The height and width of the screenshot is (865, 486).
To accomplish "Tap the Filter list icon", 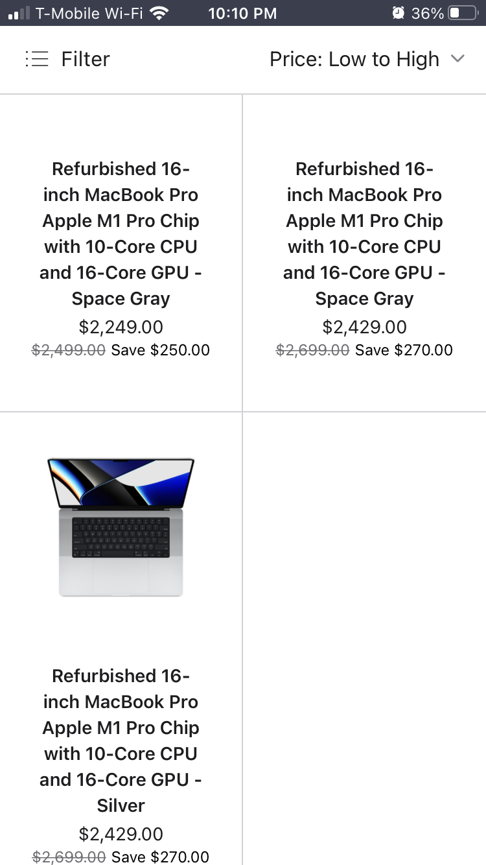I will (x=37, y=59).
